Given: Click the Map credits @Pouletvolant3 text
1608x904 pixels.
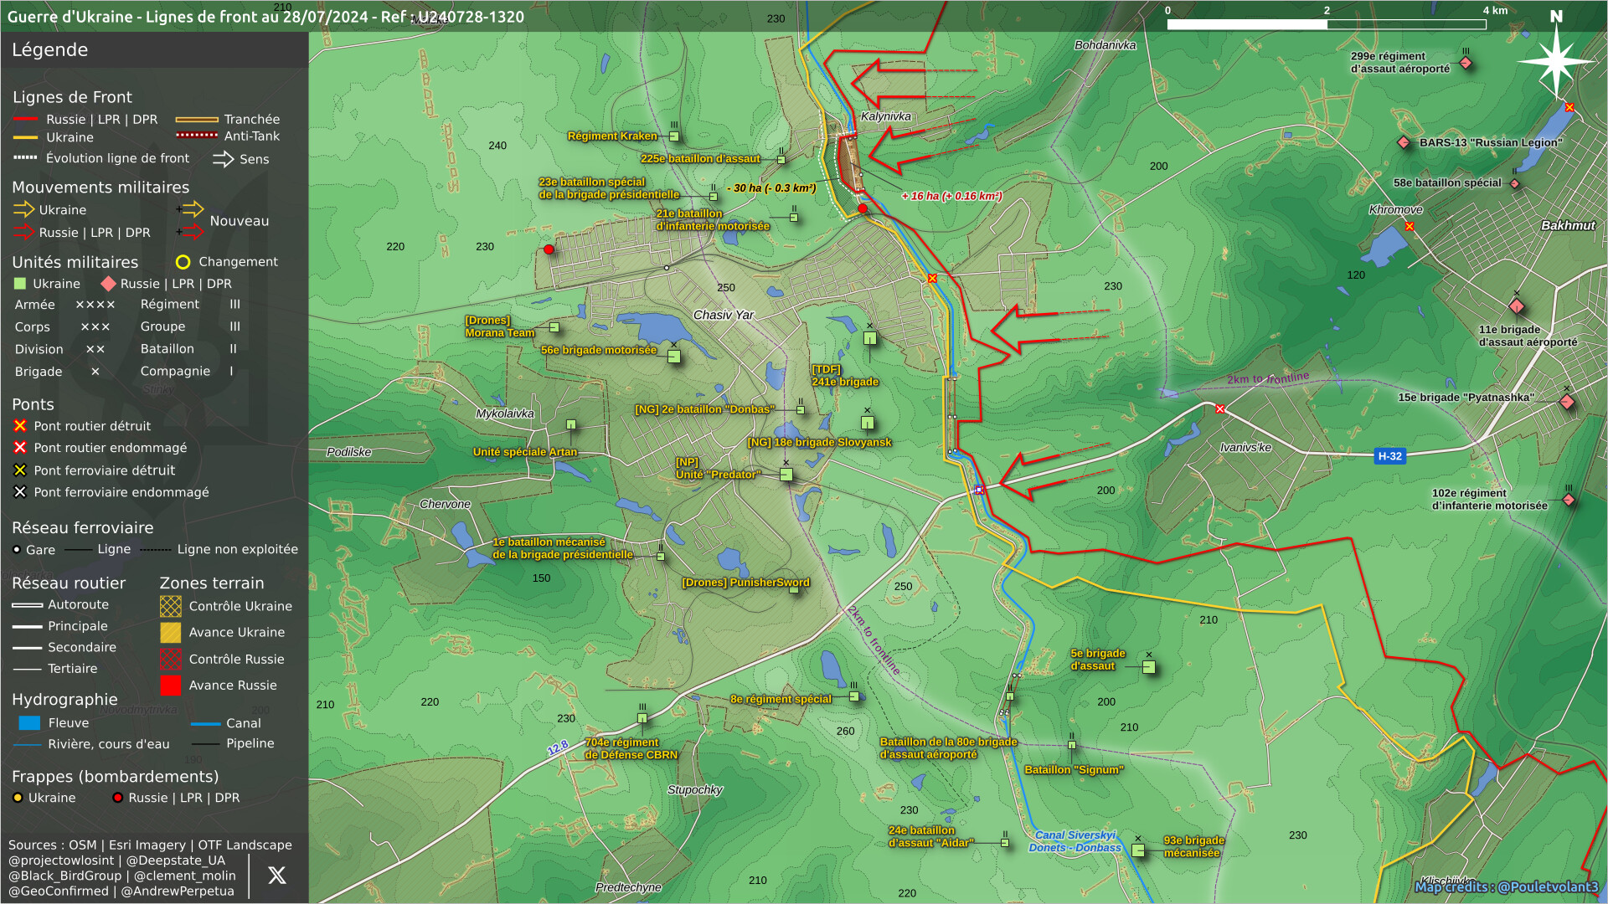Looking at the screenshot, I should [1506, 886].
